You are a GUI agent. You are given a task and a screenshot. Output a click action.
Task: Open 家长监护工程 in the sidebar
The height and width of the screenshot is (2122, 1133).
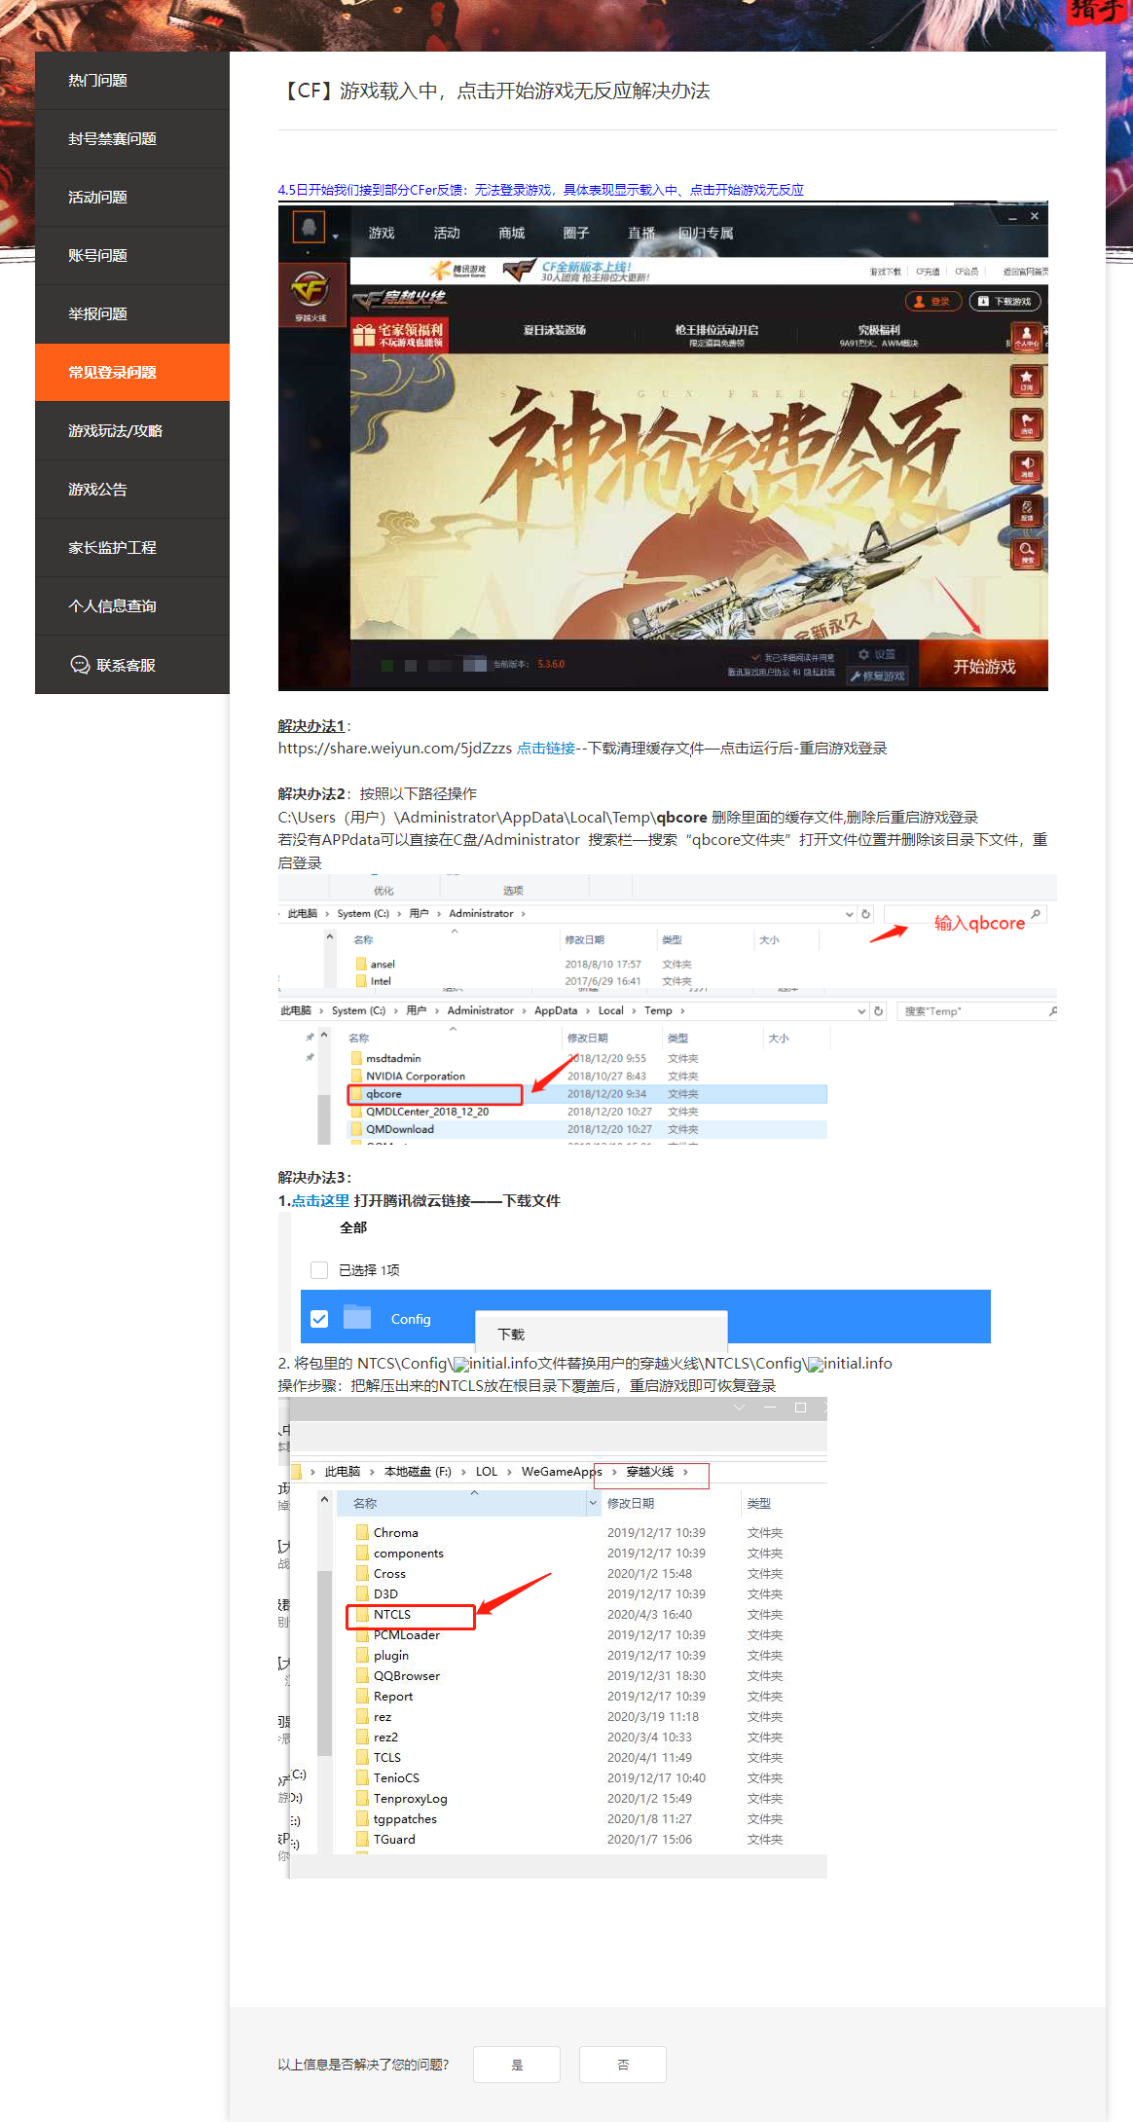pyautogui.click(x=132, y=548)
